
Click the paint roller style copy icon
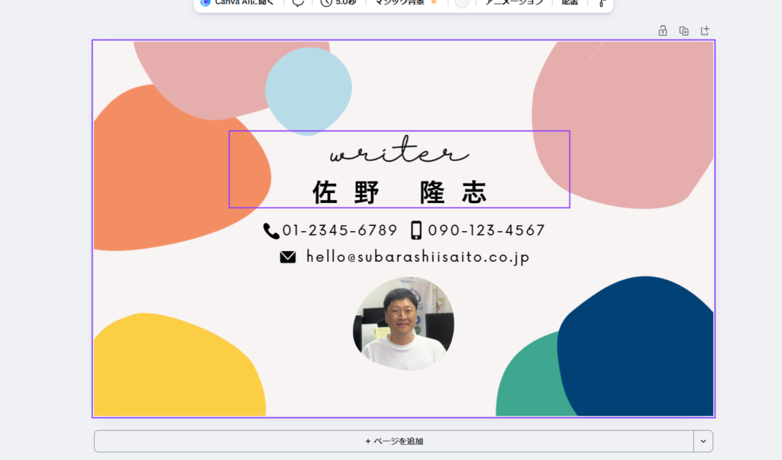[x=602, y=4]
